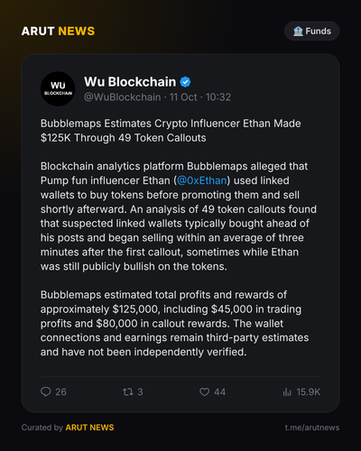Click the ARUT NEWS header logo

click(58, 32)
